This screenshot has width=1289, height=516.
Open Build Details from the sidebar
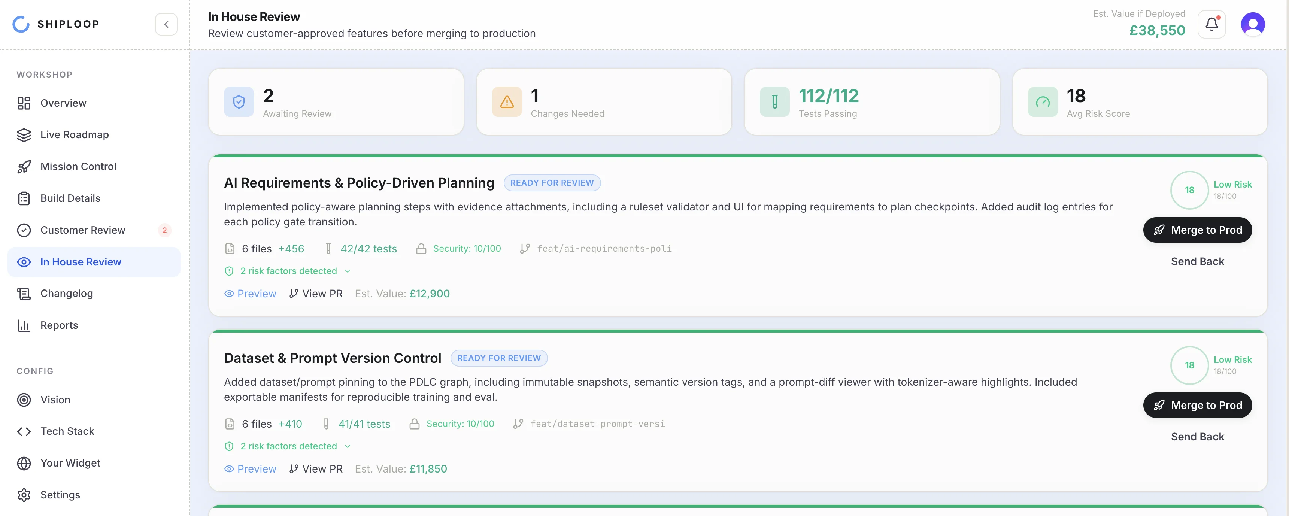[70, 198]
